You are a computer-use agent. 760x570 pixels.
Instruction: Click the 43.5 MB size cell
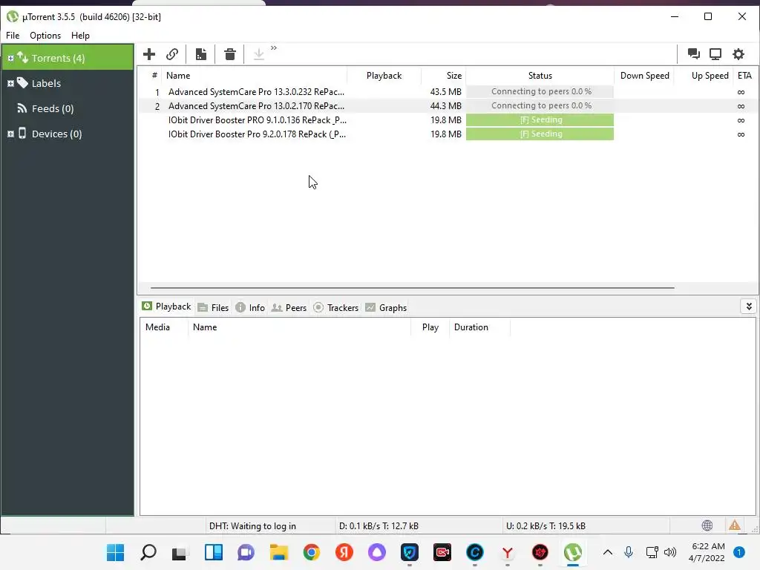[445, 91]
